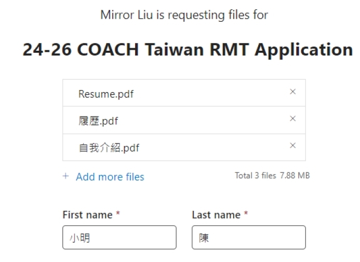Click the word Mirror in the requester line
The height and width of the screenshot is (262, 360).
click(x=117, y=15)
